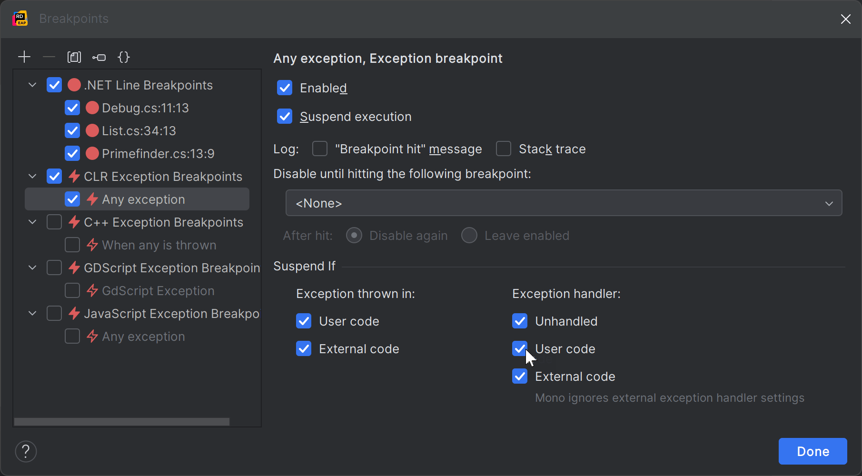Select the GdScript Exception tree item
Screen dimensions: 862x476
point(158,291)
